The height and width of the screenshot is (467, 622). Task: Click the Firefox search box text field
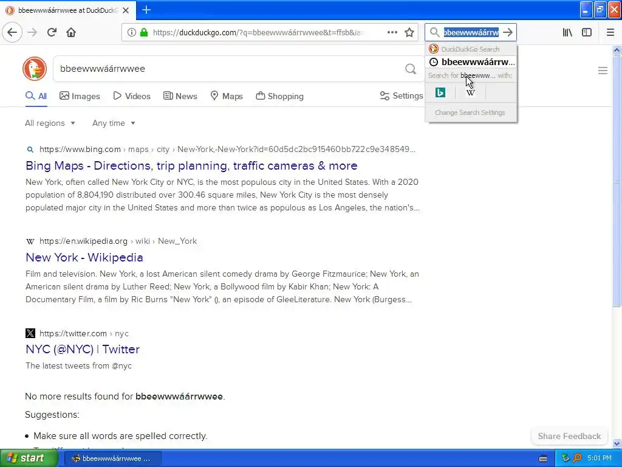tap(471, 32)
